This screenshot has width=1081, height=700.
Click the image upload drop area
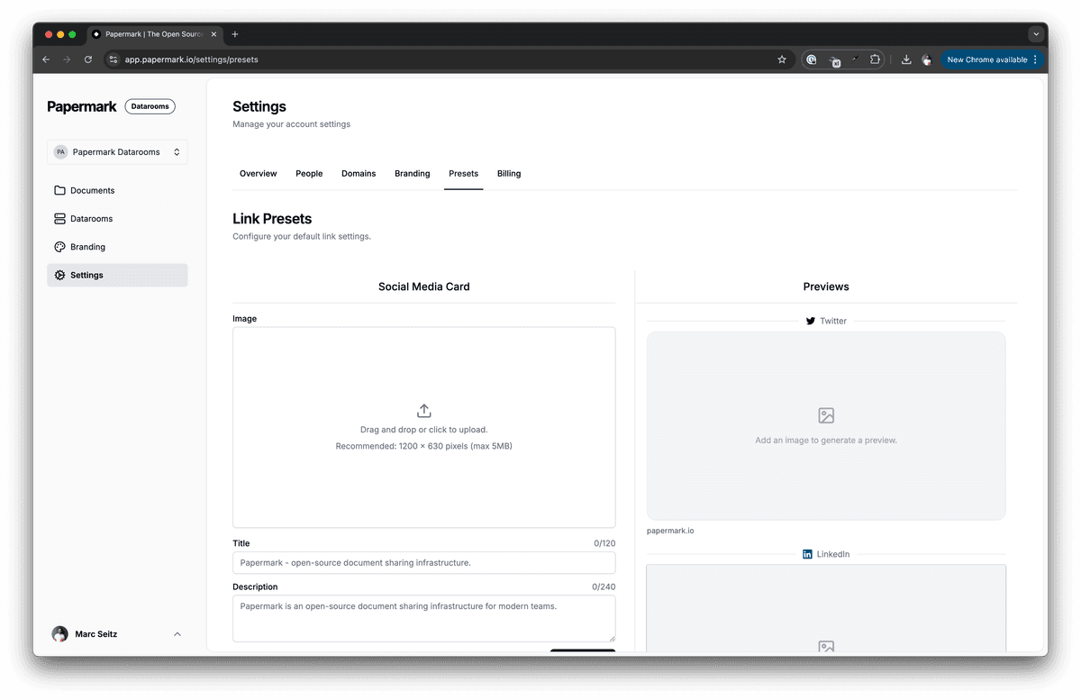pos(424,427)
